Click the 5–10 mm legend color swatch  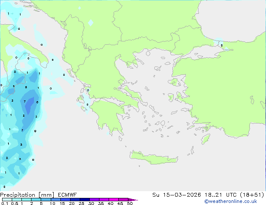46,200
